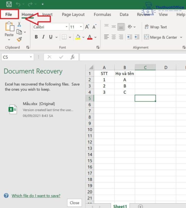Screen dimensions: 186x208
Task: Open the Fill Color dropdown arrow
Action: tap(83, 37)
